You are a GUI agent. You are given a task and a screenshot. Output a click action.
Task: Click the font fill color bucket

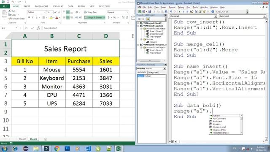click(51, 17)
